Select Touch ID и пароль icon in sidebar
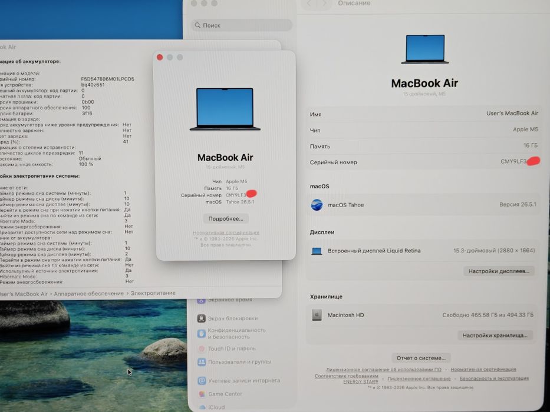Screen dimensions: 550x412 pos(202,348)
